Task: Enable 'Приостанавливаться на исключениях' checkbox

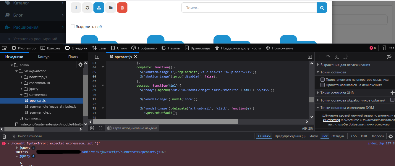Action: (323, 85)
